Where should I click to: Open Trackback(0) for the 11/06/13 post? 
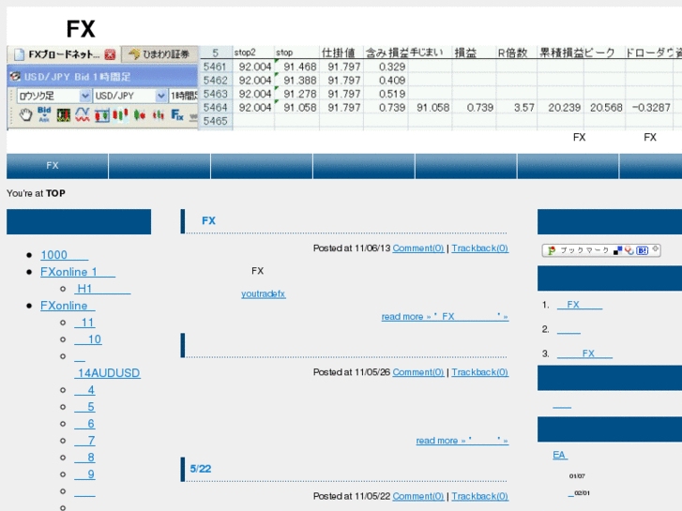[x=479, y=248]
